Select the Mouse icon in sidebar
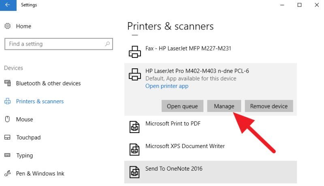This screenshot has width=324, height=186. [7, 119]
